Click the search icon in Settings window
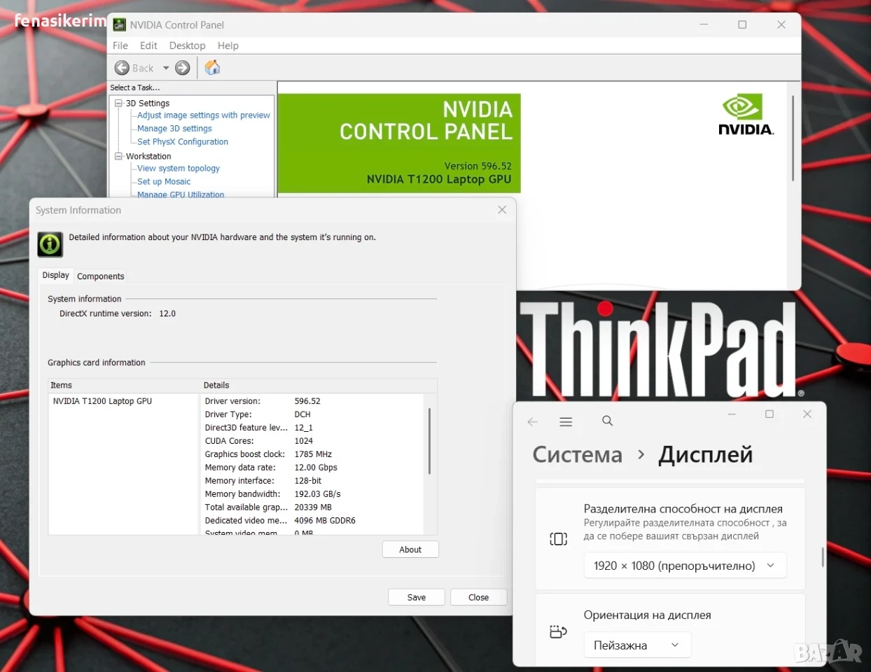Image resolution: width=871 pixels, height=672 pixels. (608, 421)
